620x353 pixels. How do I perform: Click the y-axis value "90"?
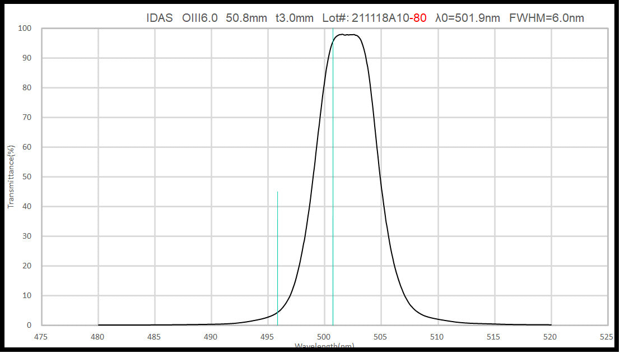point(27,58)
